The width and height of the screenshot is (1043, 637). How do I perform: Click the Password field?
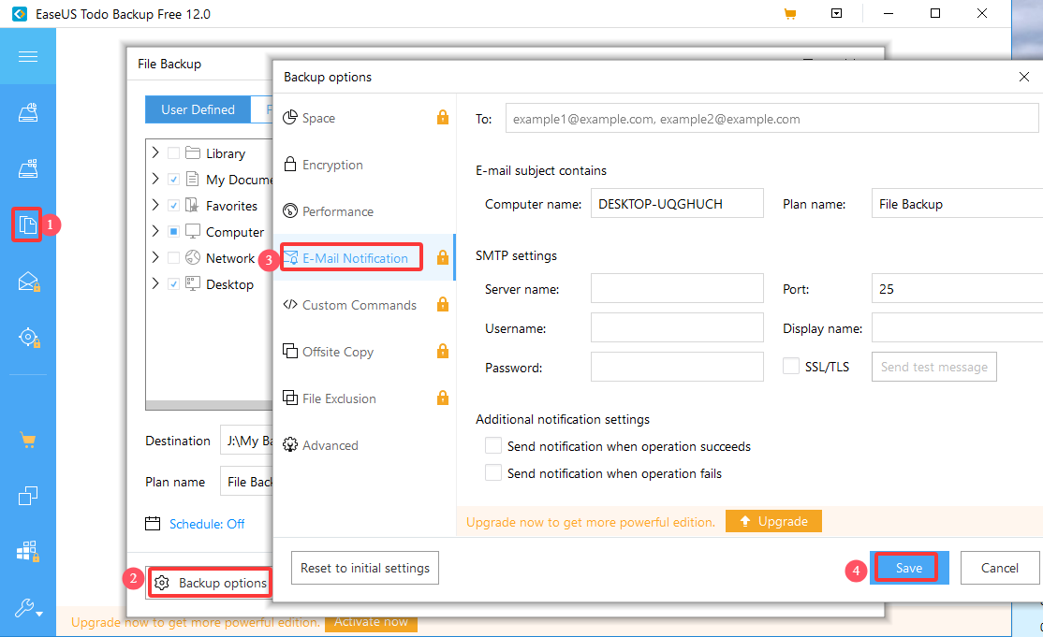pos(677,367)
